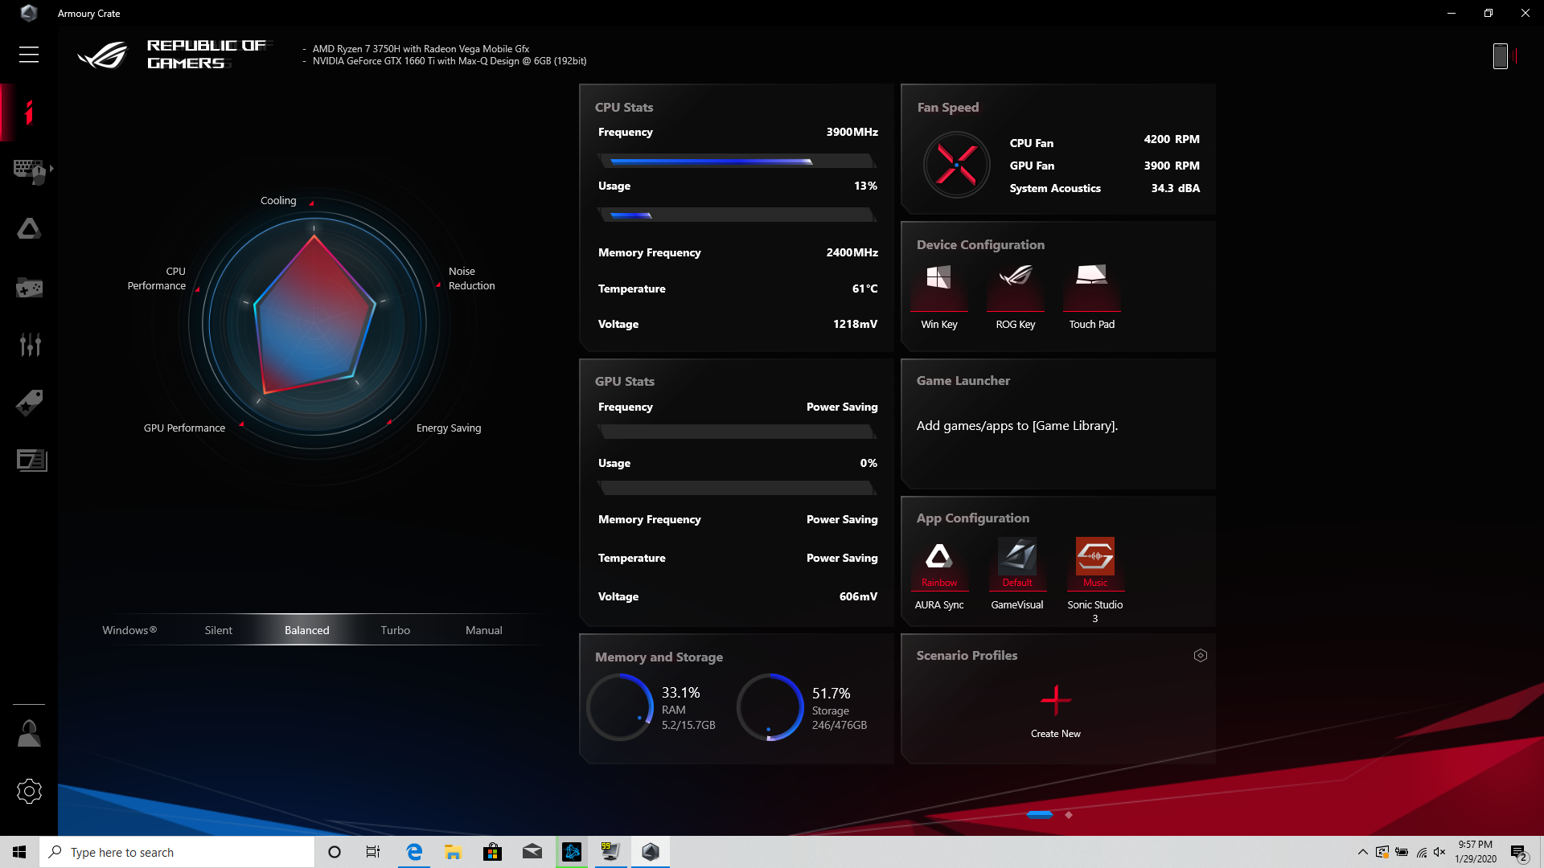Click the fan speed spinning icon
Viewport: 1544px width, 868px height.
[956, 165]
